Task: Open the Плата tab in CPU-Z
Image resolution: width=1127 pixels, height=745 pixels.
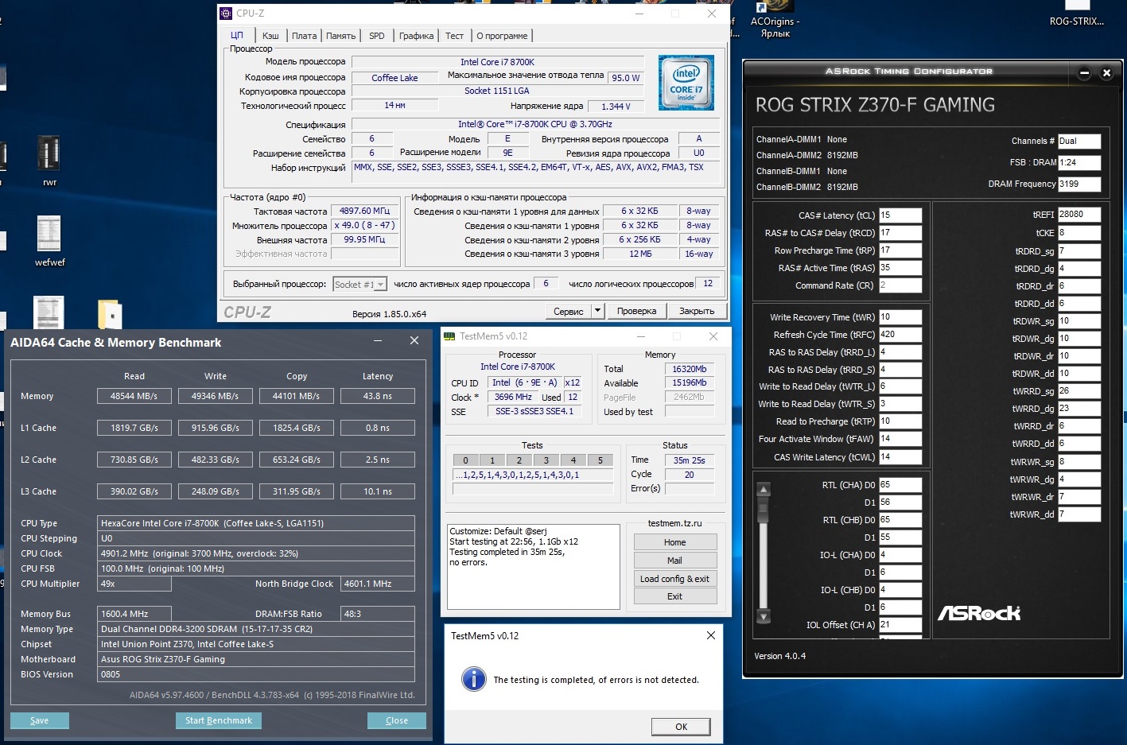Action: (304, 36)
